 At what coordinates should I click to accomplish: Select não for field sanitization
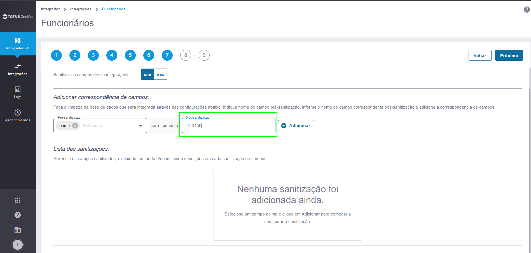pos(161,74)
